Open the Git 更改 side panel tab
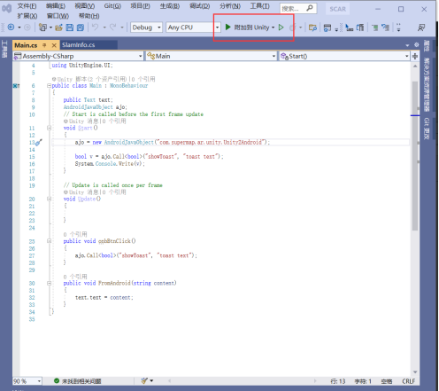Viewport: 439px width, 391px height. point(427,129)
